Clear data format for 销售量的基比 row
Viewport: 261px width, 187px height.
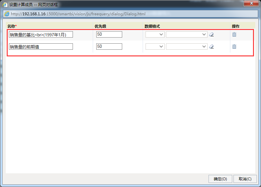211,34
